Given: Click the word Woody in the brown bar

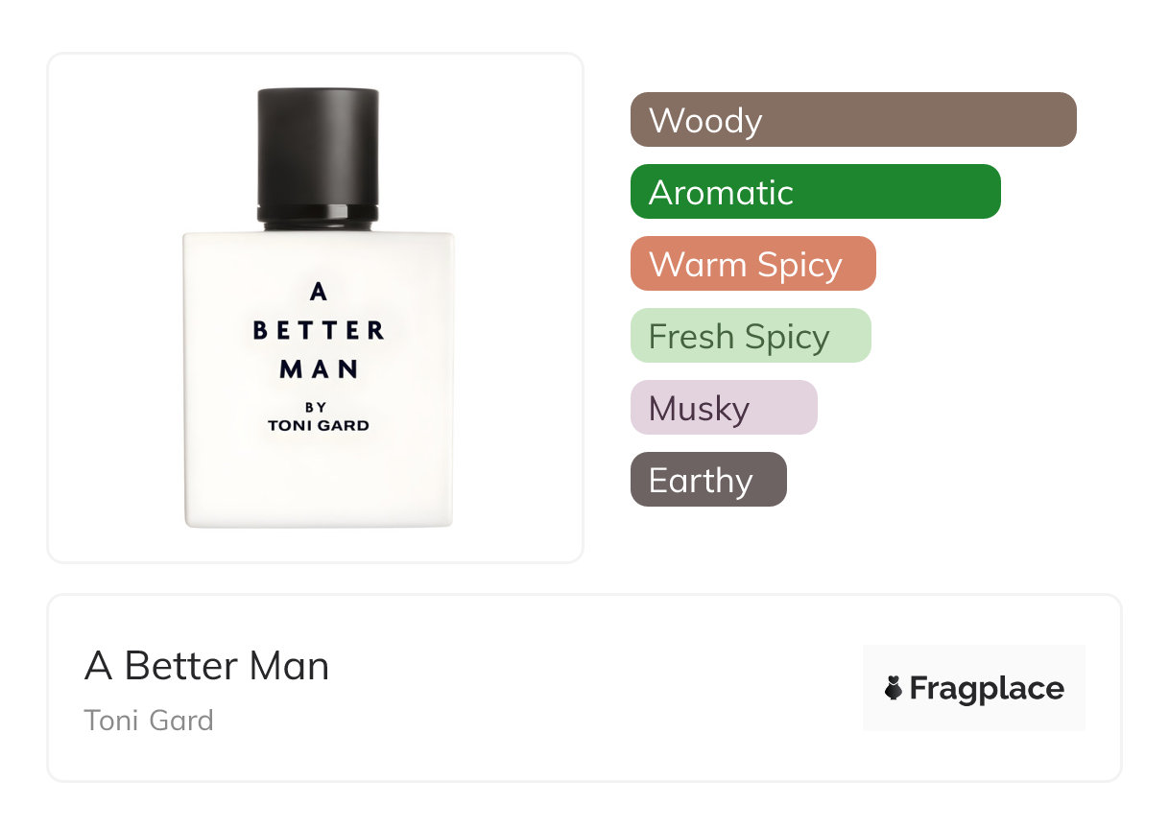Looking at the screenshot, I should coord(705,121).
